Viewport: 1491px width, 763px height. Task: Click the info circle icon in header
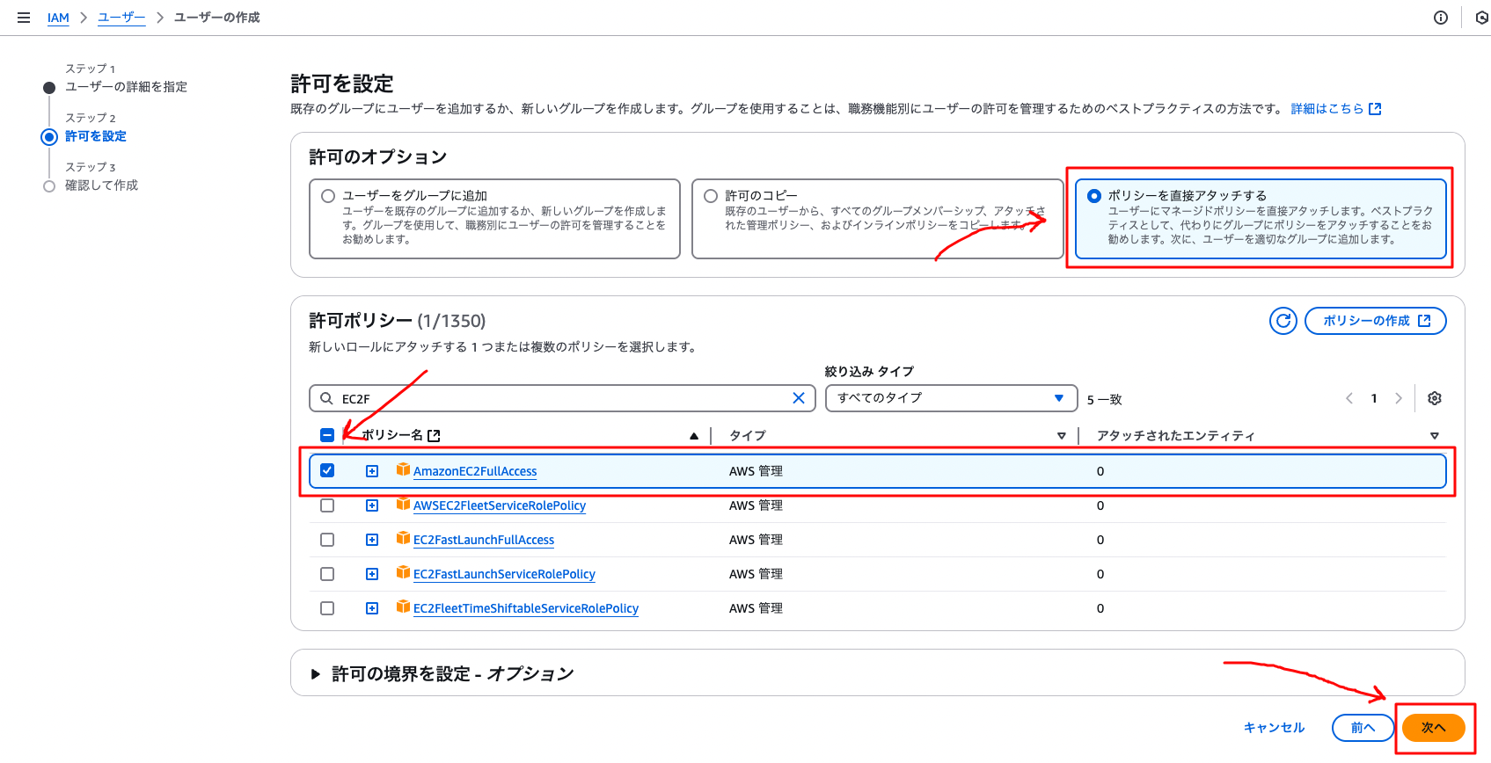click(x=1441, y=18)
